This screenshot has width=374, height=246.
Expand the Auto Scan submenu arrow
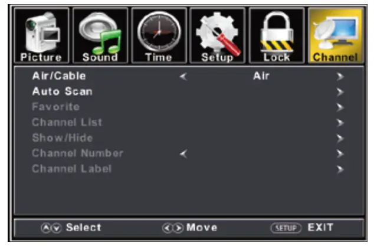pyautogui.click(x=340, y=92)
